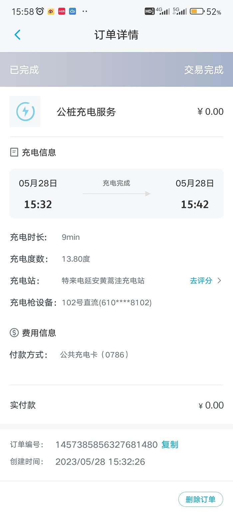Tap the lightning bolt charging service icon

[25, 112]
